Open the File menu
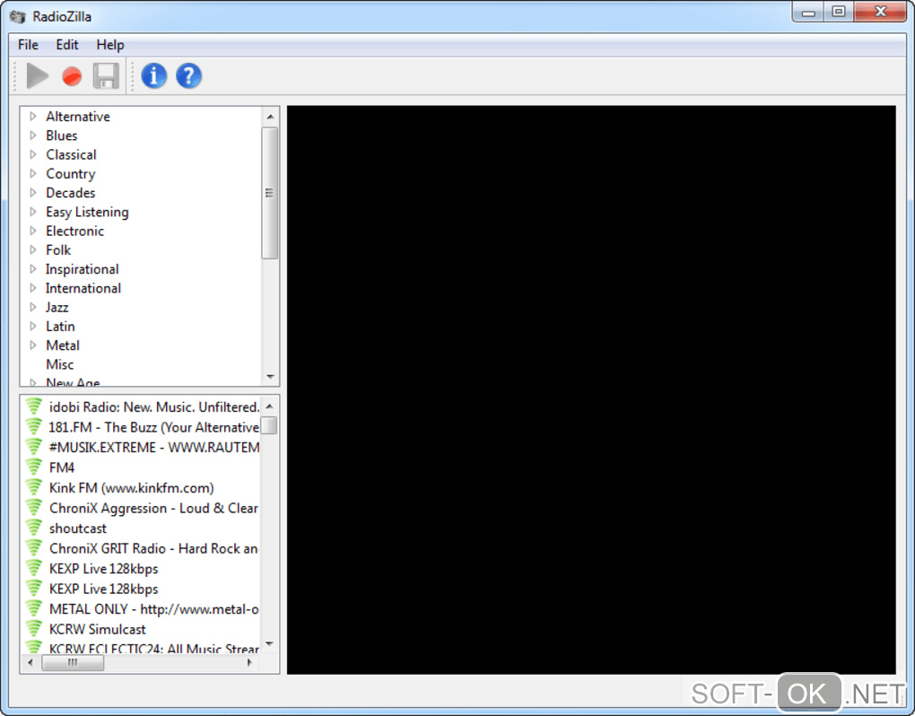Image resolution: width=915 pixels, height=716 pixels. pyautogui.click(x=28, y=45)
